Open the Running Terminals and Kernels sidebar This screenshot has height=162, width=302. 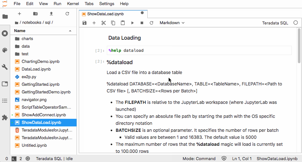tap(5, 33)
